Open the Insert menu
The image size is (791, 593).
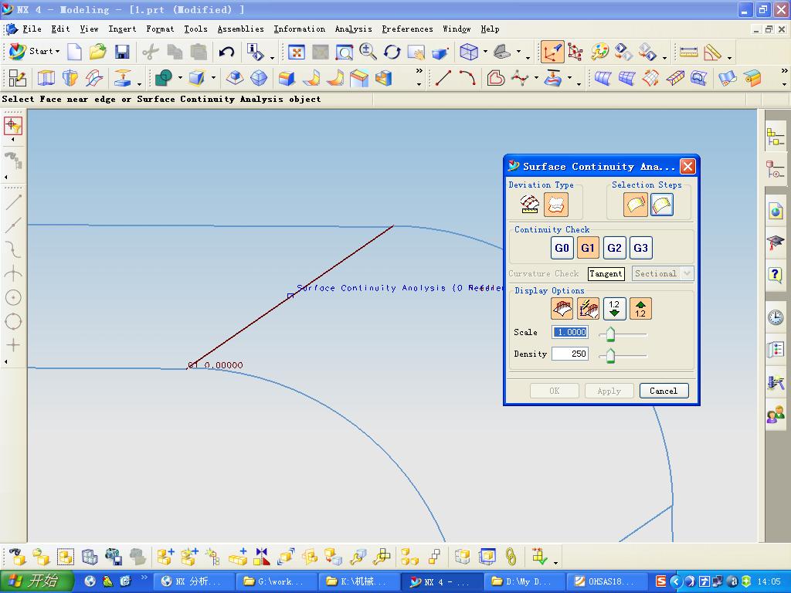tap(122, 29)
